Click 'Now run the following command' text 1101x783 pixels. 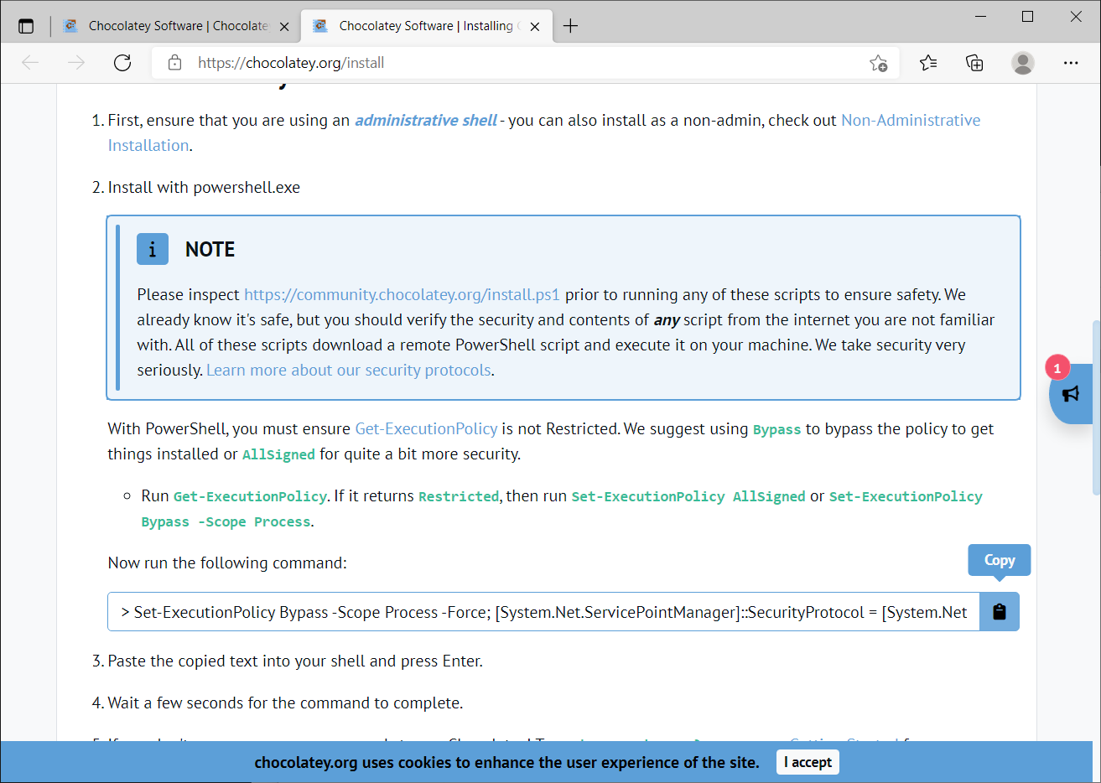tap(227, 563)
